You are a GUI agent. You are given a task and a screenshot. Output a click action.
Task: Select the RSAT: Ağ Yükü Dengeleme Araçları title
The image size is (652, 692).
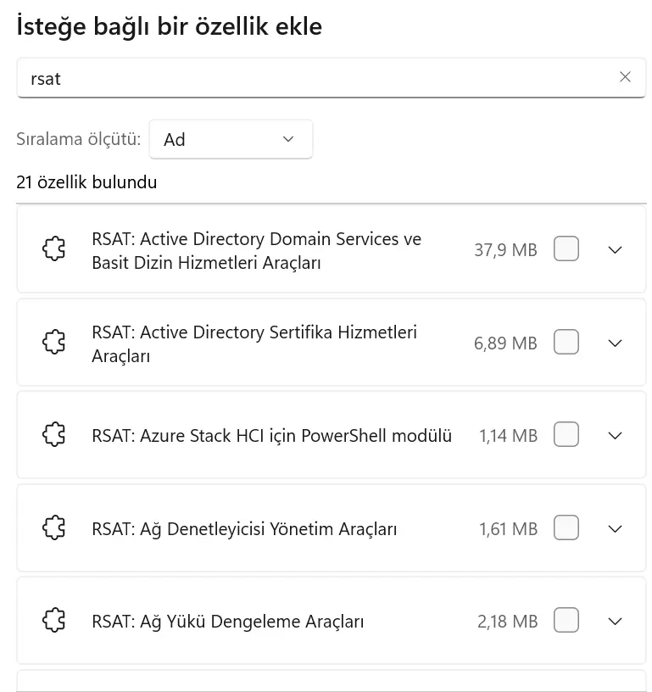tap(227, 622)
